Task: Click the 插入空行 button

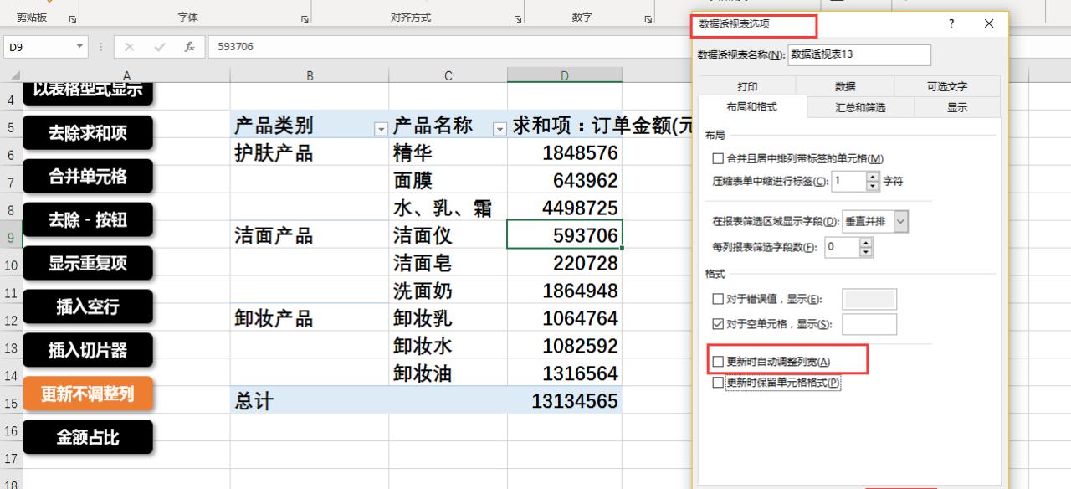Action: 88,307
